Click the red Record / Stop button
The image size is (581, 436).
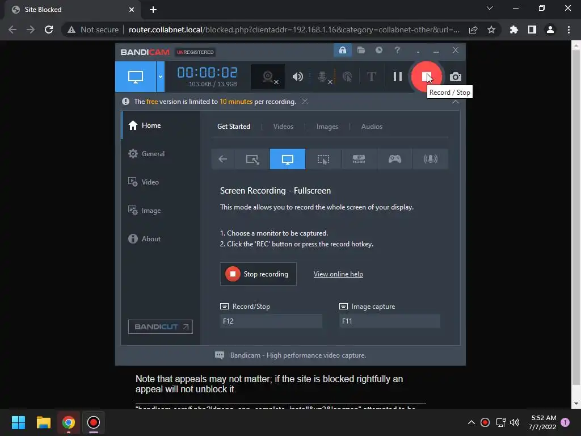click(x=427, y=77)
